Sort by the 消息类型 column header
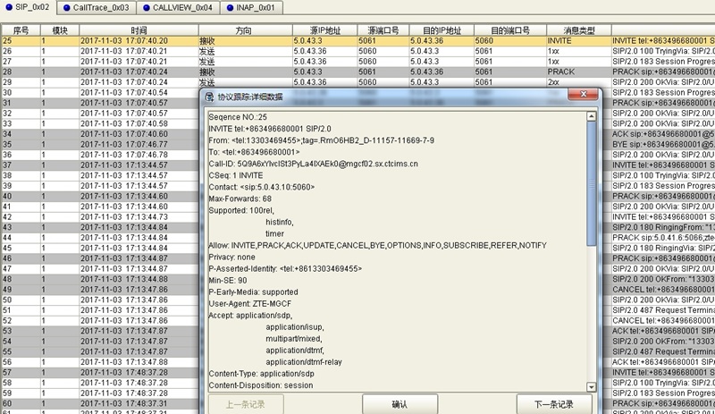The height and width of the screenshot is (414, 715). (x=578, y=30)
